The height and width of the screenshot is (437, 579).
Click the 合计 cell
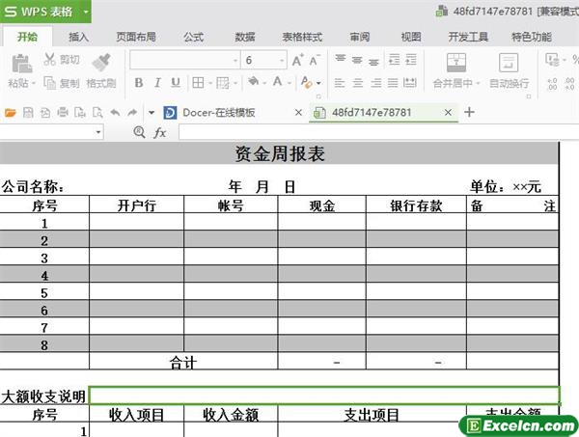(183, 362)
